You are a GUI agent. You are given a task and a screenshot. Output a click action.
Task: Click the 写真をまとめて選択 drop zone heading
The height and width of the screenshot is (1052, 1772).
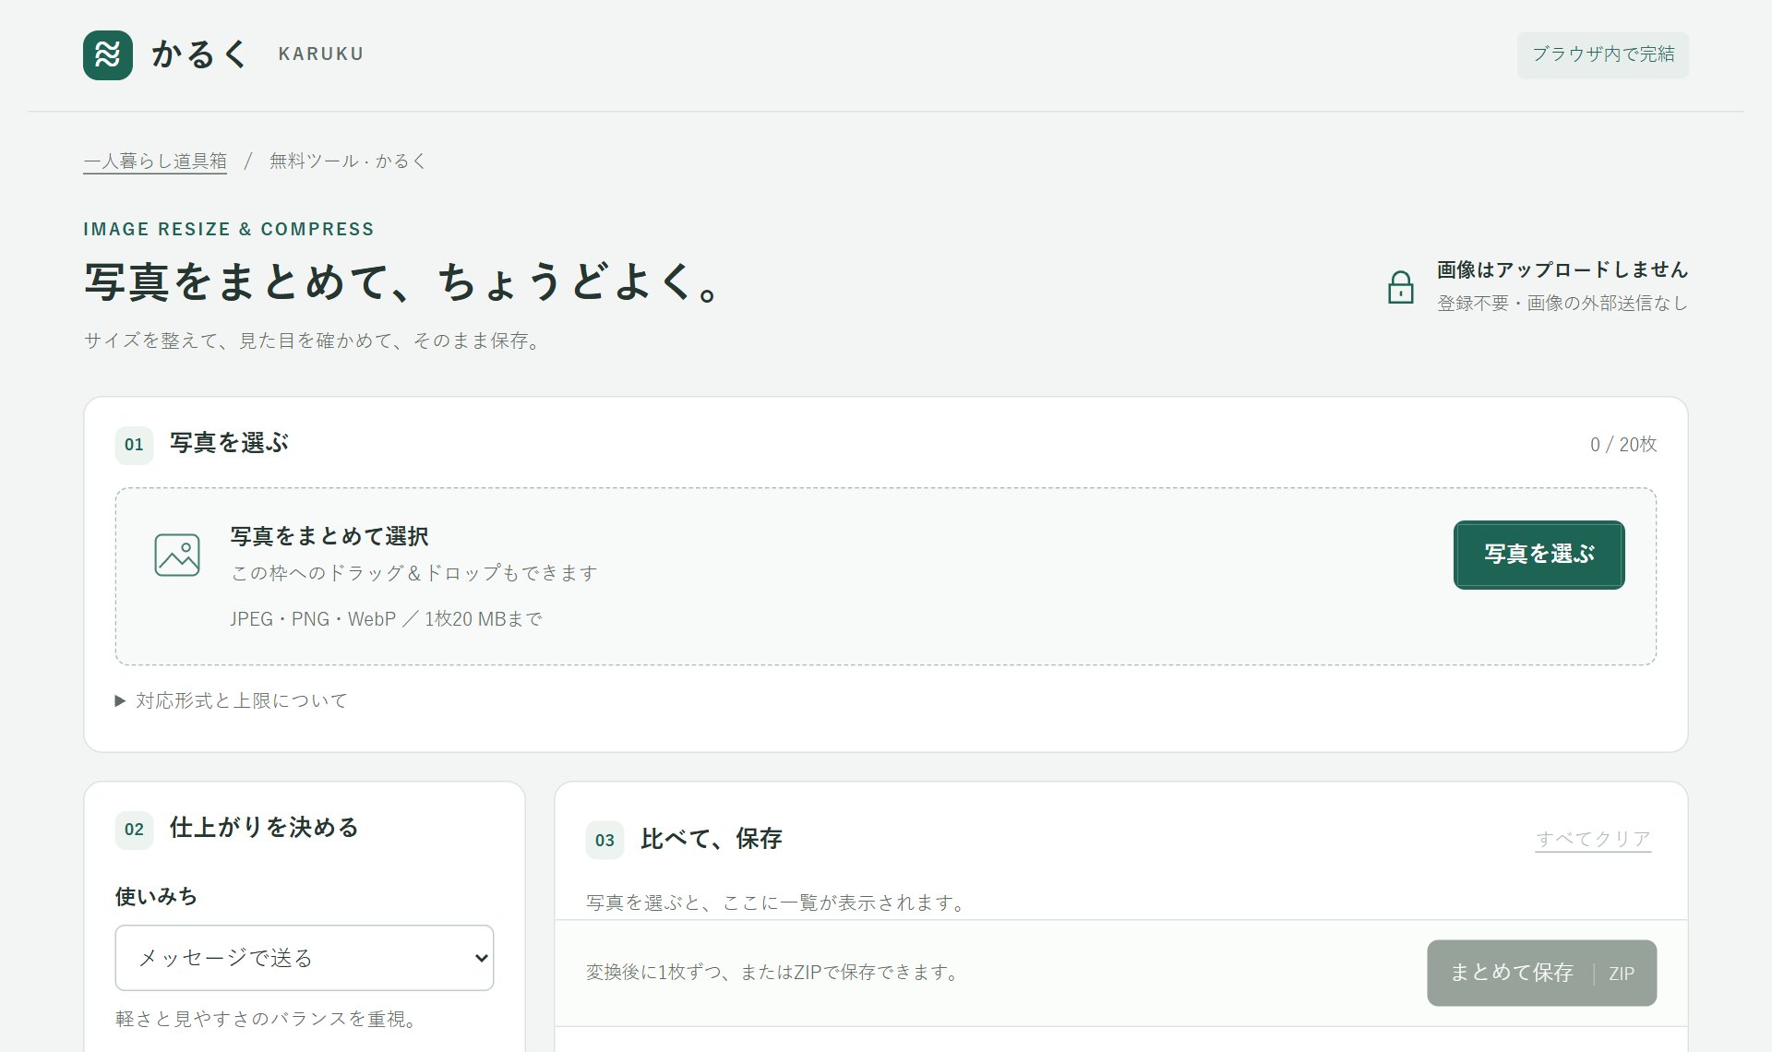pyautogui.click(x=329, y=536)
